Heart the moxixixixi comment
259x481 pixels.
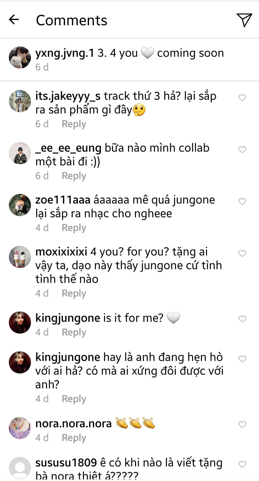click(242, 253)
